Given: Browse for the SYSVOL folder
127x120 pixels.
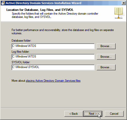Looking at the screenshot, I should (x=106, y=67).
